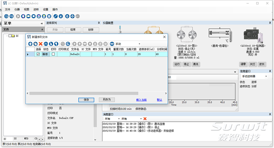Open the 仪器 menu
The height and width of the screenshot is (148, 274).
pyautogui.click(x=17, y=9)
